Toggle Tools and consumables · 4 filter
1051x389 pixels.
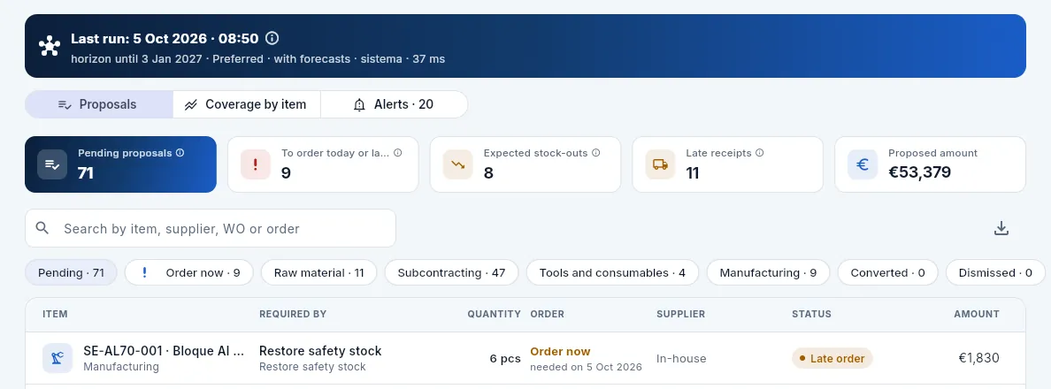click(612, 272)
